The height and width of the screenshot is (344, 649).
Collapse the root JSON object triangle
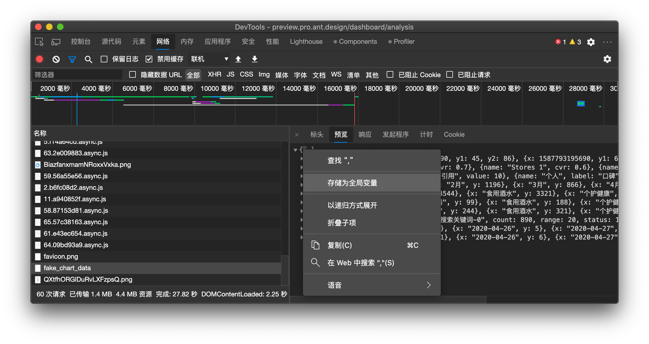(295, 150)
